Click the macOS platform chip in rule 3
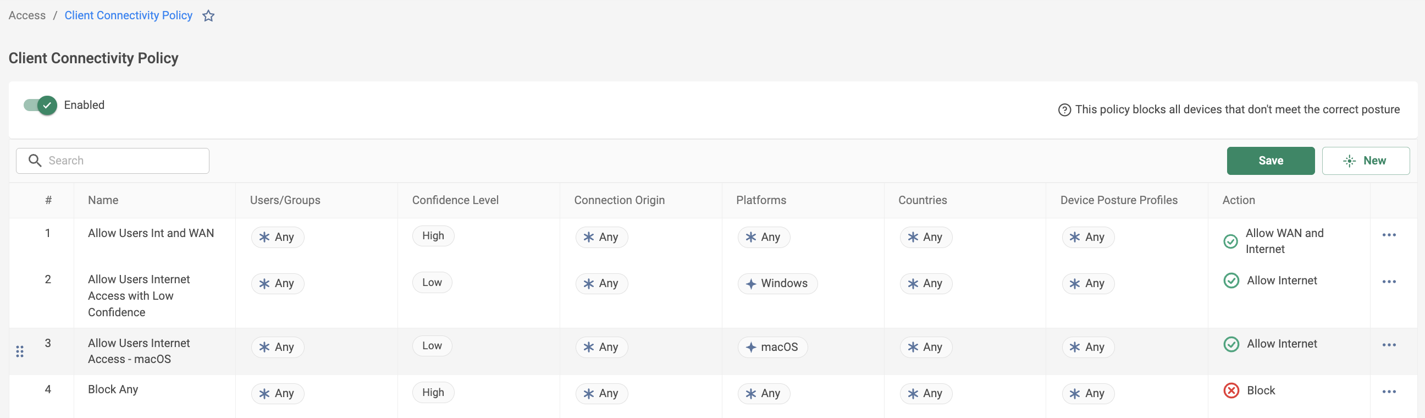The width and height of the screenshot is (1425, 418). click(772, 347)
